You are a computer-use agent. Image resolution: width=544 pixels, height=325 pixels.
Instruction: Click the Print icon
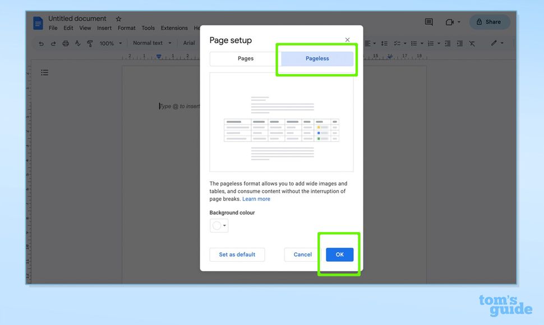[66, 43]
